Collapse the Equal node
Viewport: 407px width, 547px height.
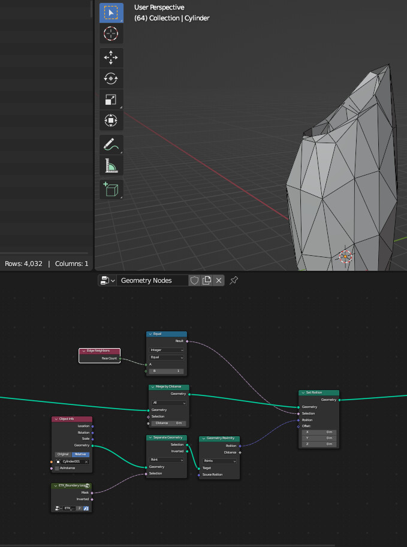(x=150, y=334)
